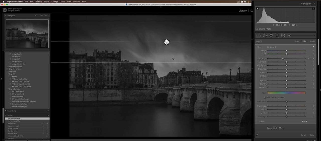The height and width of the screenshot is (141, 321).
Task: Click the Hue color strip
Action: click(x=286, y=93)
